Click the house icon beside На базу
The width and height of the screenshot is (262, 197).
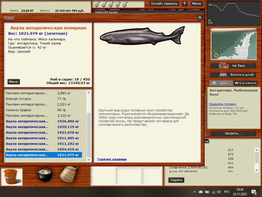click(223, 66)
